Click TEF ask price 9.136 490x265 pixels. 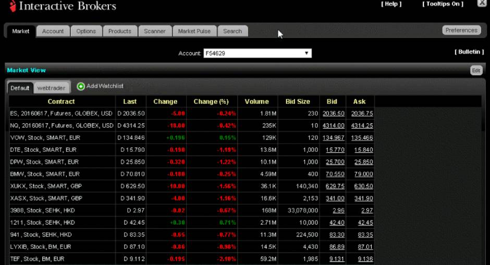[x=365, y=259]
